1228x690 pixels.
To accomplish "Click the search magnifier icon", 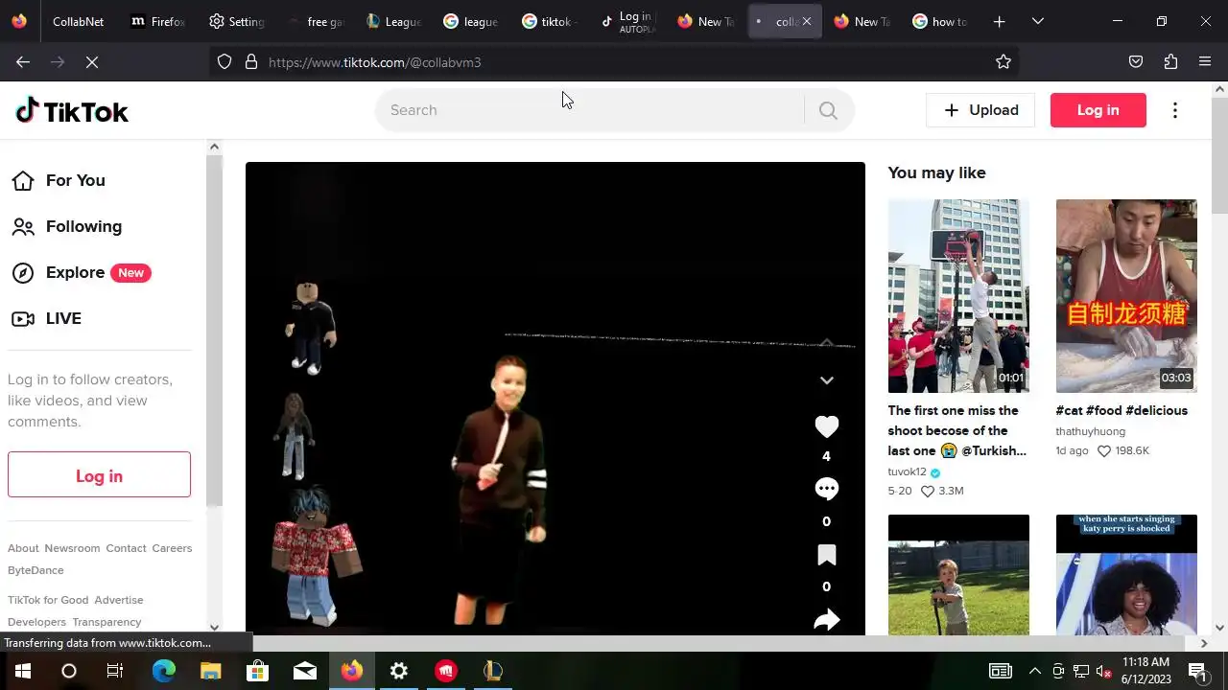I will pyautogui.click(x=828, y=110).
